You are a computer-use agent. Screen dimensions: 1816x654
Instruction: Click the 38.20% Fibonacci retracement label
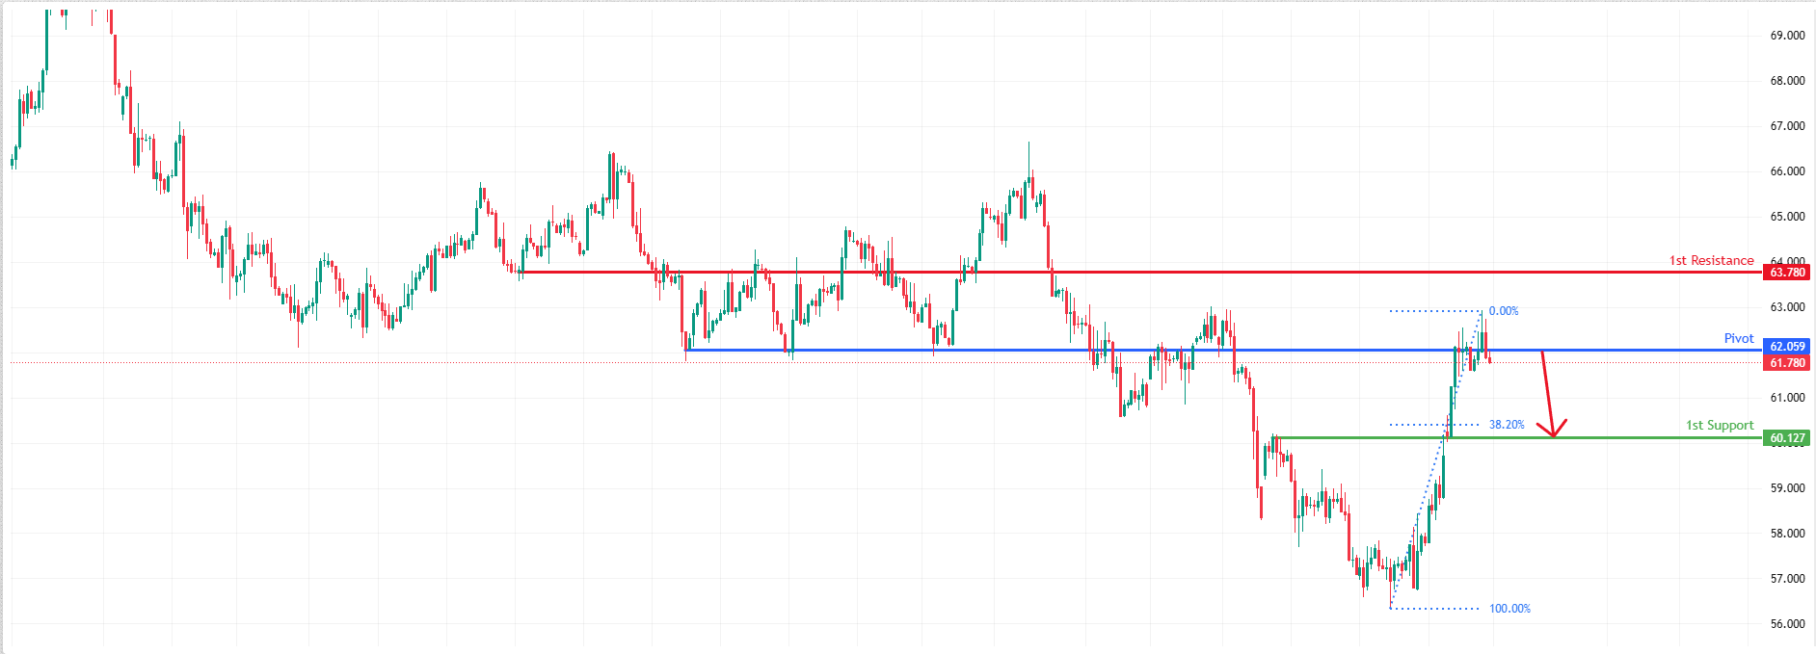(1506, 425)
